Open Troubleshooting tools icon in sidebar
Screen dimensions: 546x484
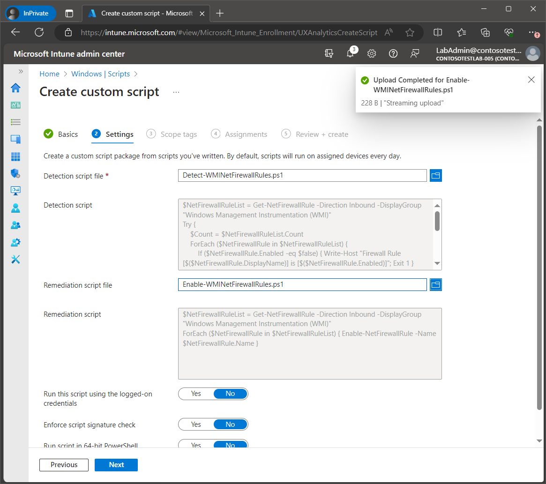(x=15, y=260)
